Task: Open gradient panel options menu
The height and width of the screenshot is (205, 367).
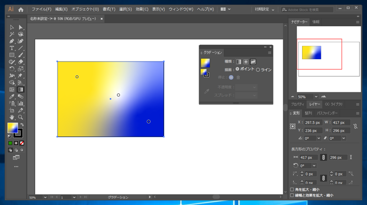Action: [270, 53]
